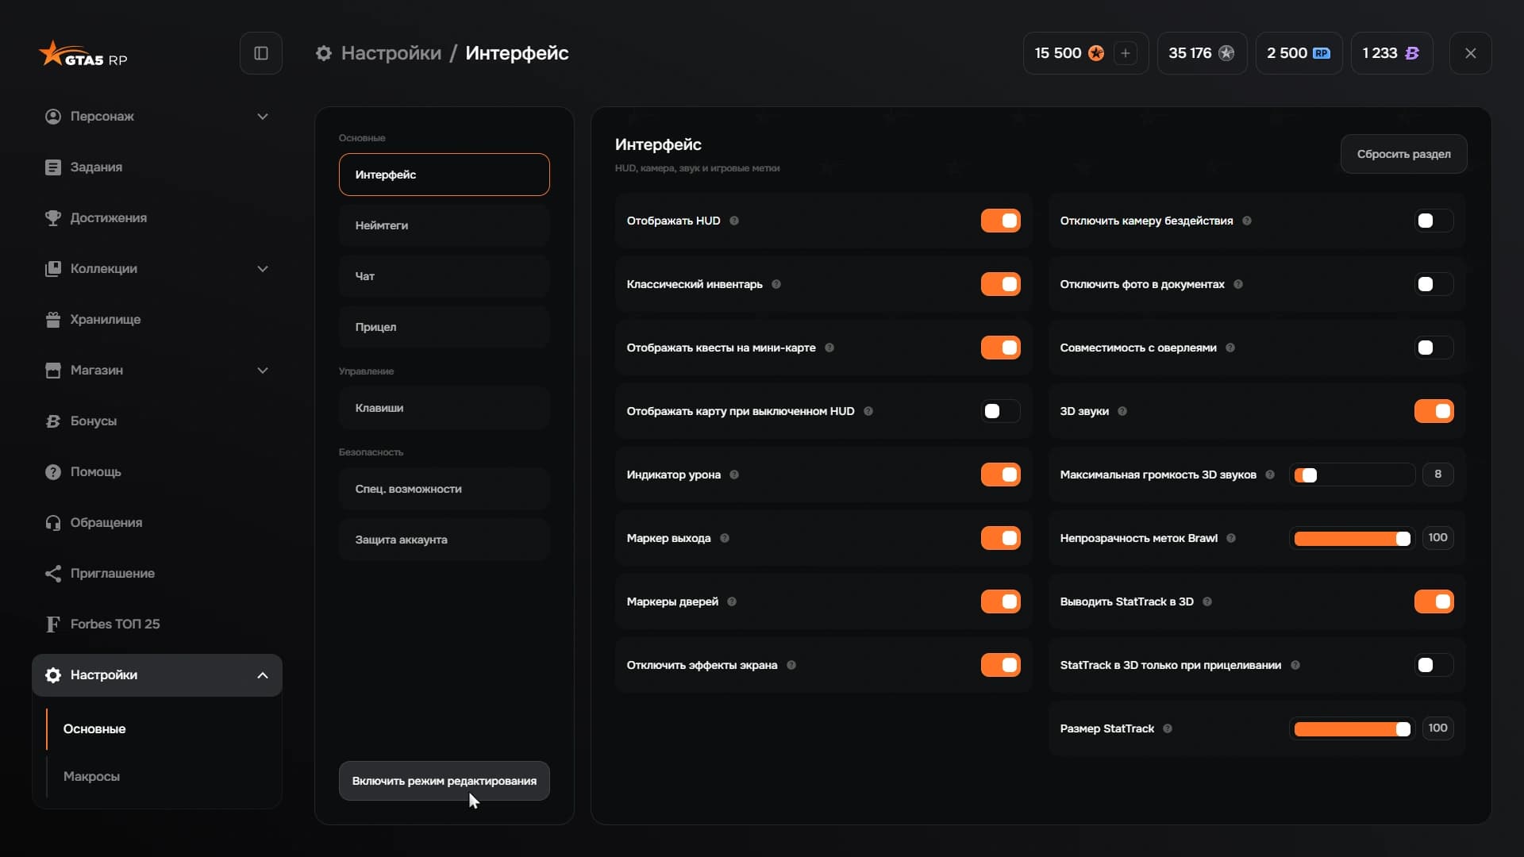Collapse the sidebar with the panel icon
1524x857 pixels.
(261, 53)
